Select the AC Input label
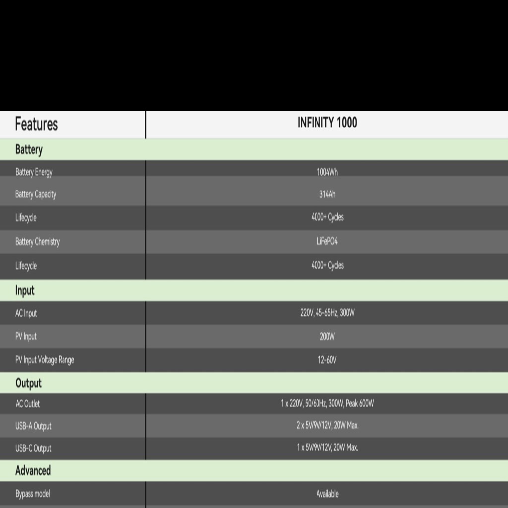Image resolution: width=508 pixels, height=508 pixels. coord(26,314)
